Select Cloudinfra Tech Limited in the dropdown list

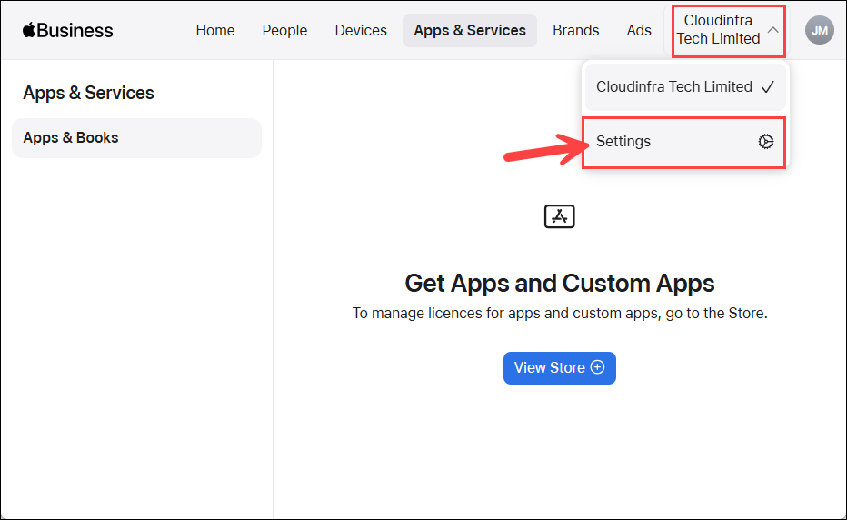coord(685,87)
